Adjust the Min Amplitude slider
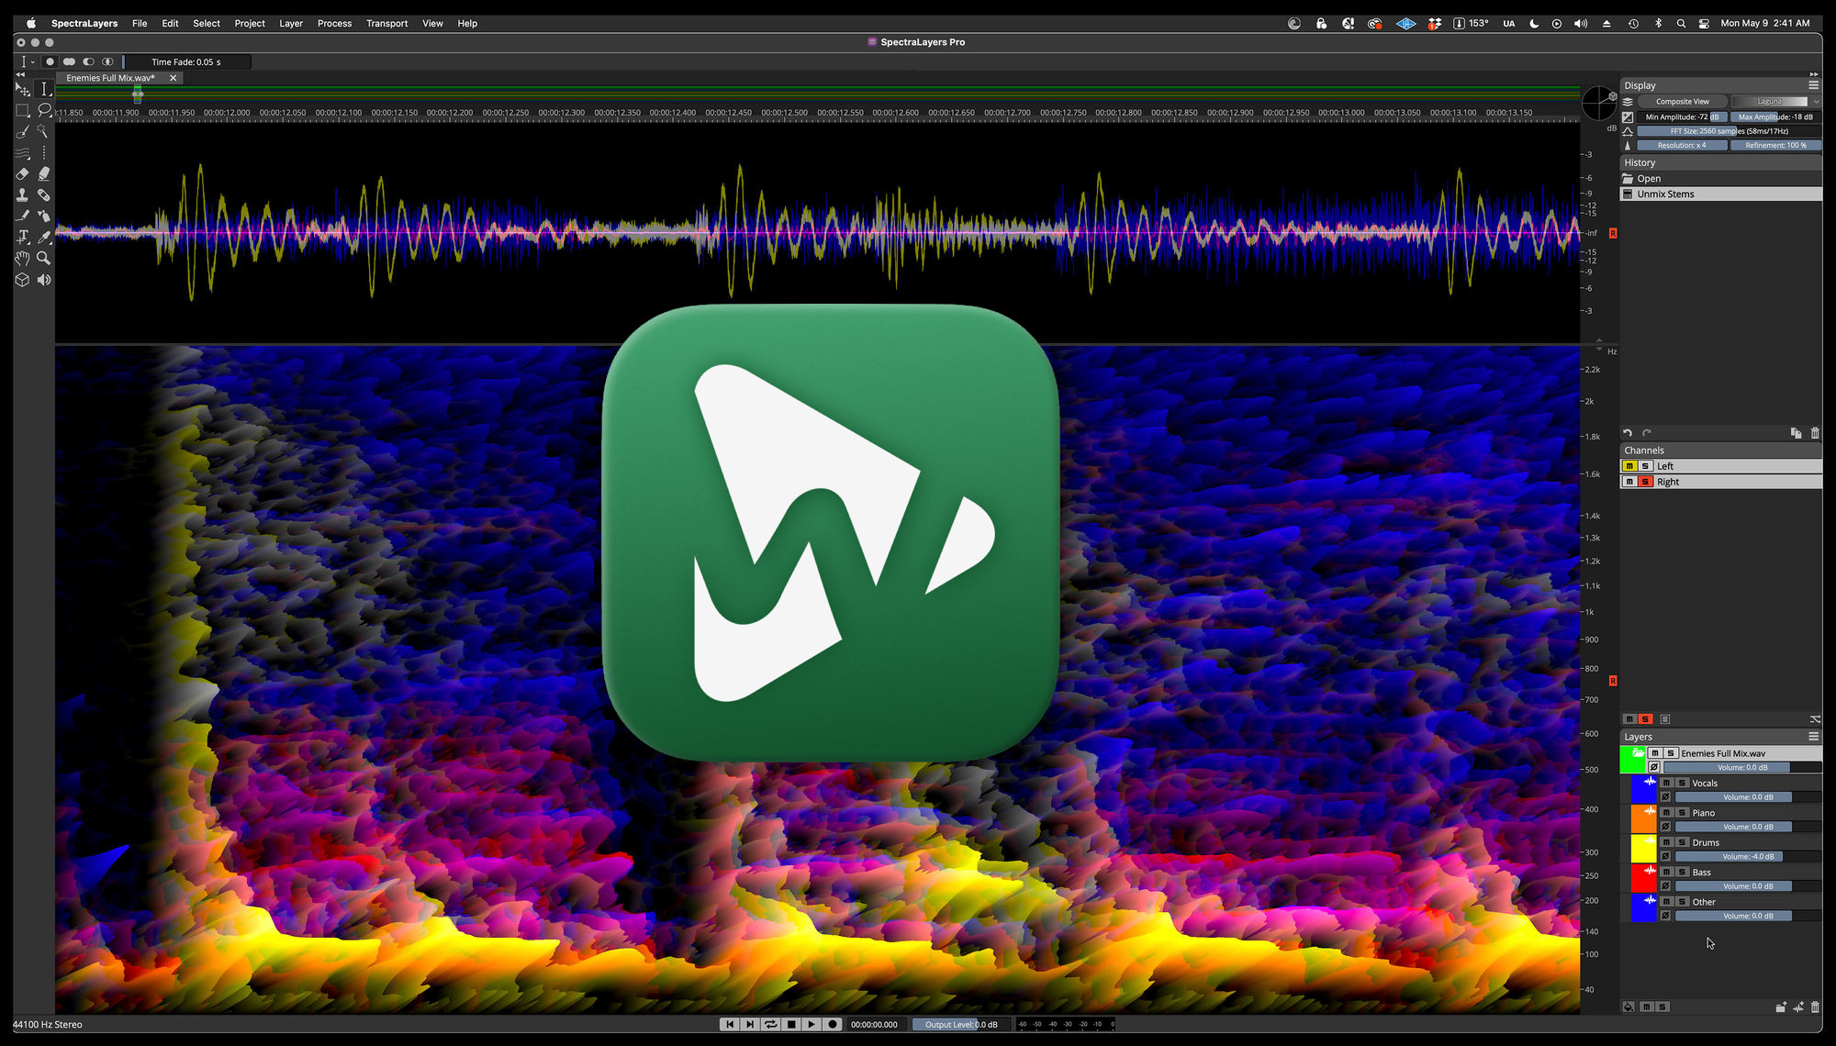Viewport: 1836px width, 1046px height. 1683,117
